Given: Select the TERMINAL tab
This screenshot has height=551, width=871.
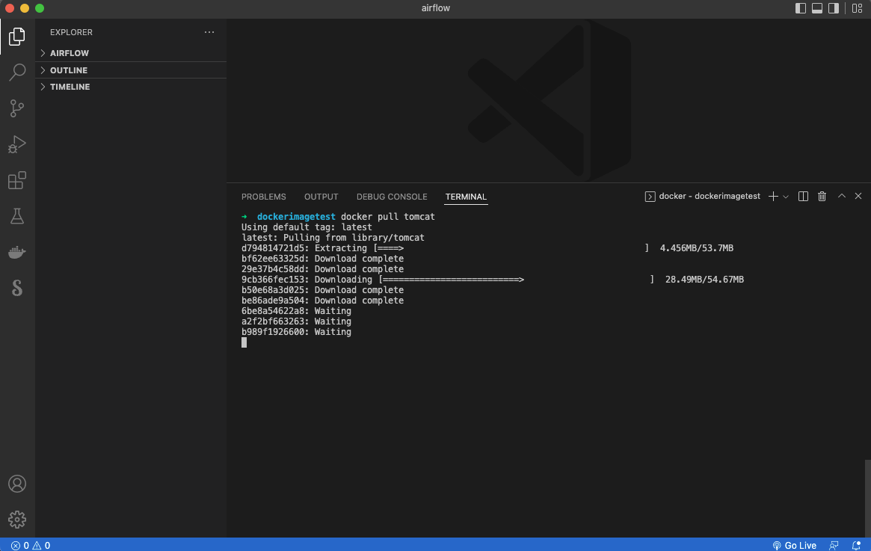Looking at the screenshot, I should pyautogui.click(x=466, y=197).
